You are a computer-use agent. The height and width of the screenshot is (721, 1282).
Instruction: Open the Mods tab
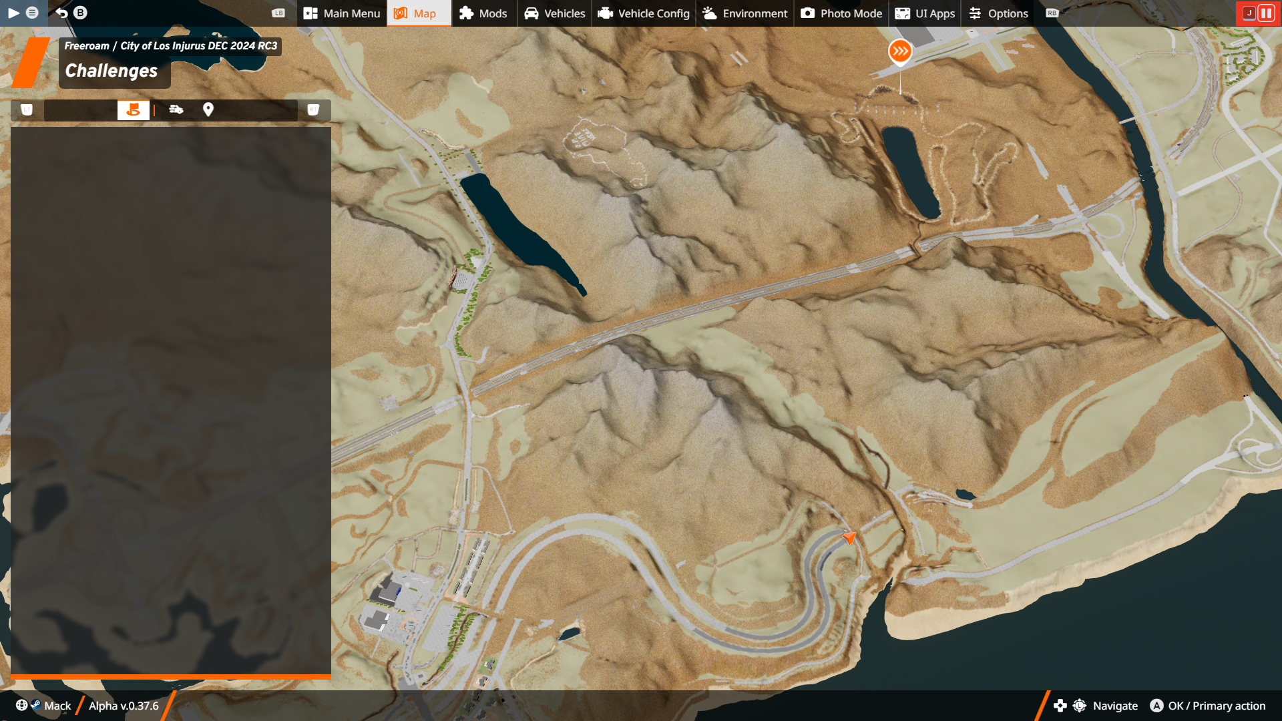pyautogui.click(x=483, y=13)
